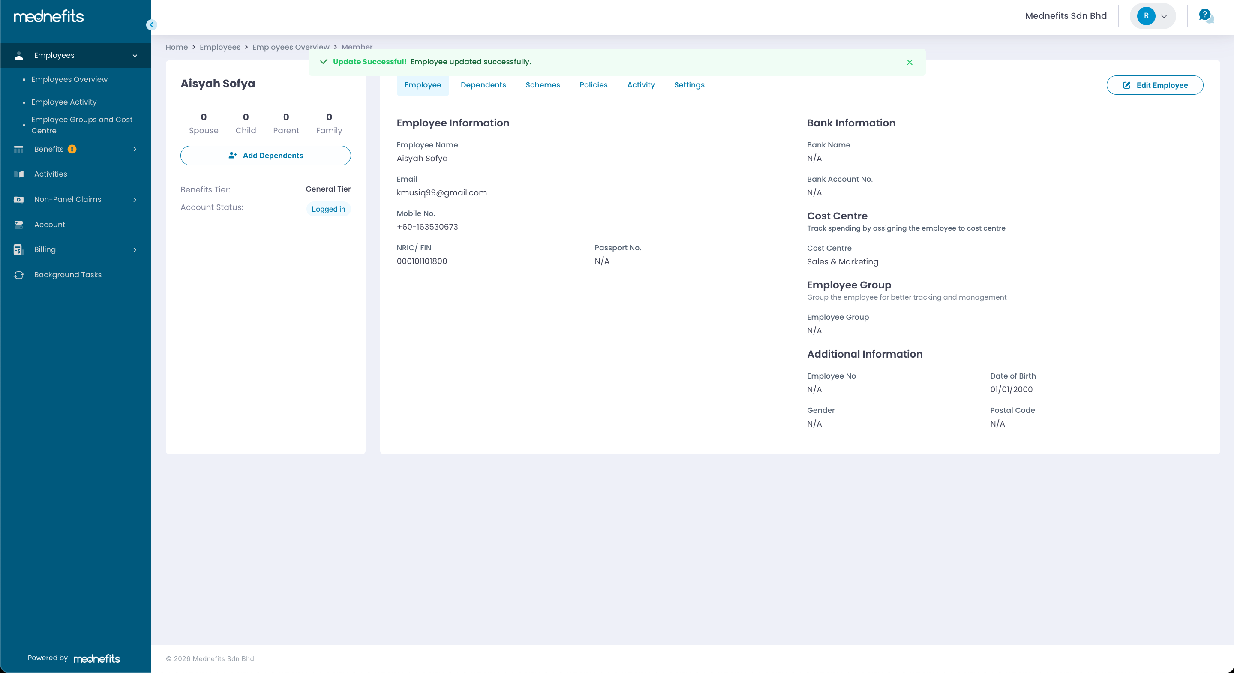The height and width of the screenshot is (673, 1234).
Task: Click the R user avatar
Action: tap(1146, 16)
